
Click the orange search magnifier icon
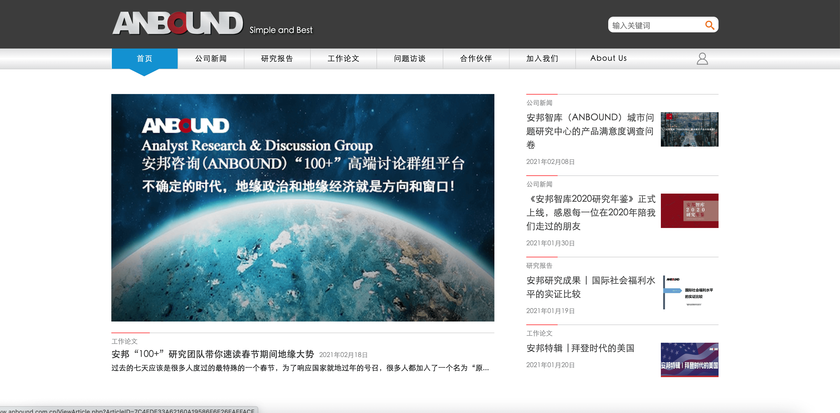[709, 25]
